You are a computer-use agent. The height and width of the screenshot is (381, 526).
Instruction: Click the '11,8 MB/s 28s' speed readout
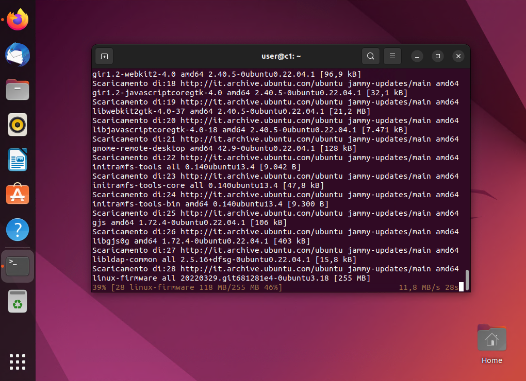click(x=429, y=287)
